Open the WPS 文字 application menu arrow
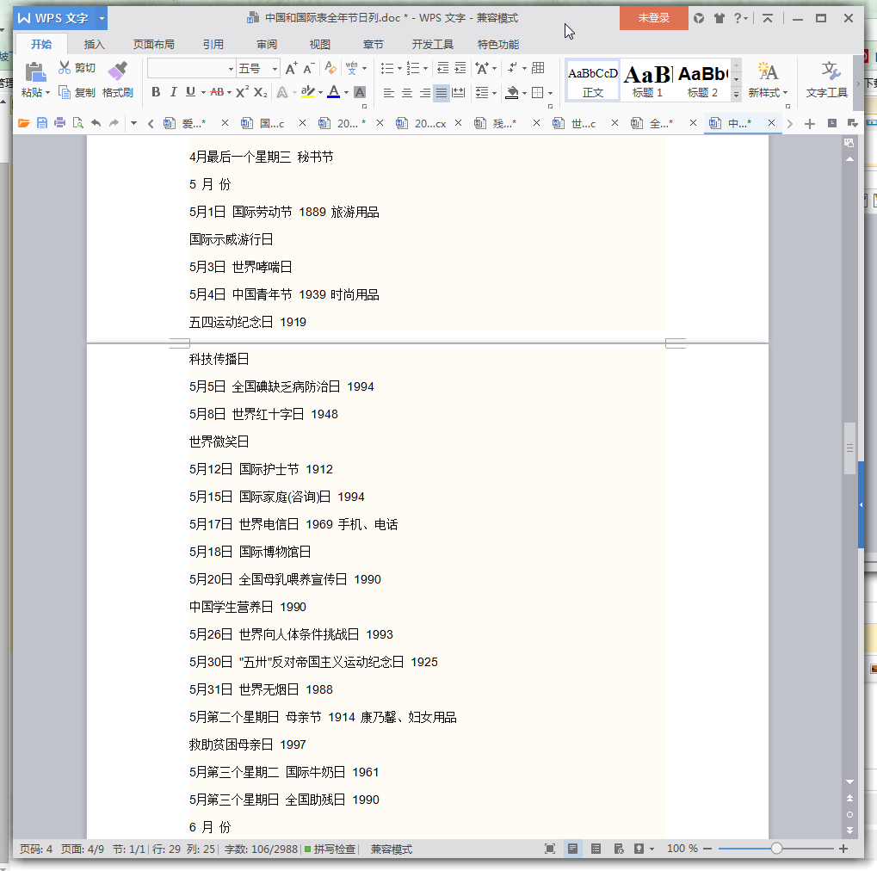Screen dimensions: 877x871 [x=102, y=18]
